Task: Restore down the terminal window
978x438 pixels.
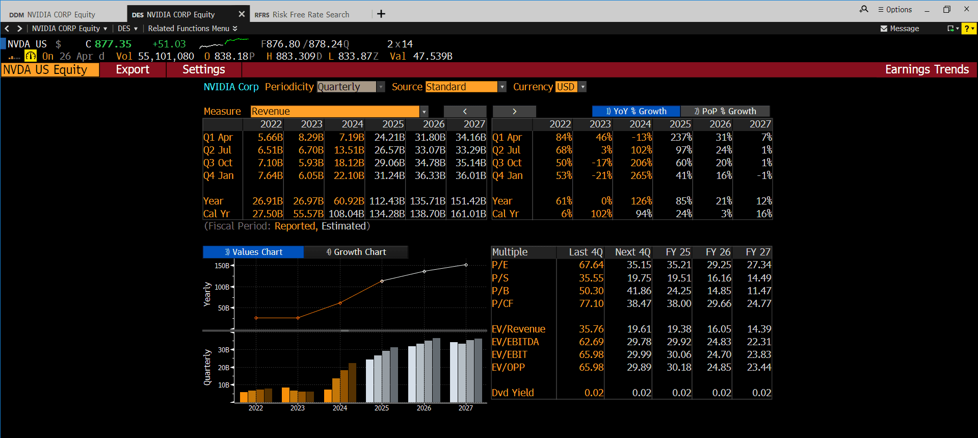Action: (947, 9)
